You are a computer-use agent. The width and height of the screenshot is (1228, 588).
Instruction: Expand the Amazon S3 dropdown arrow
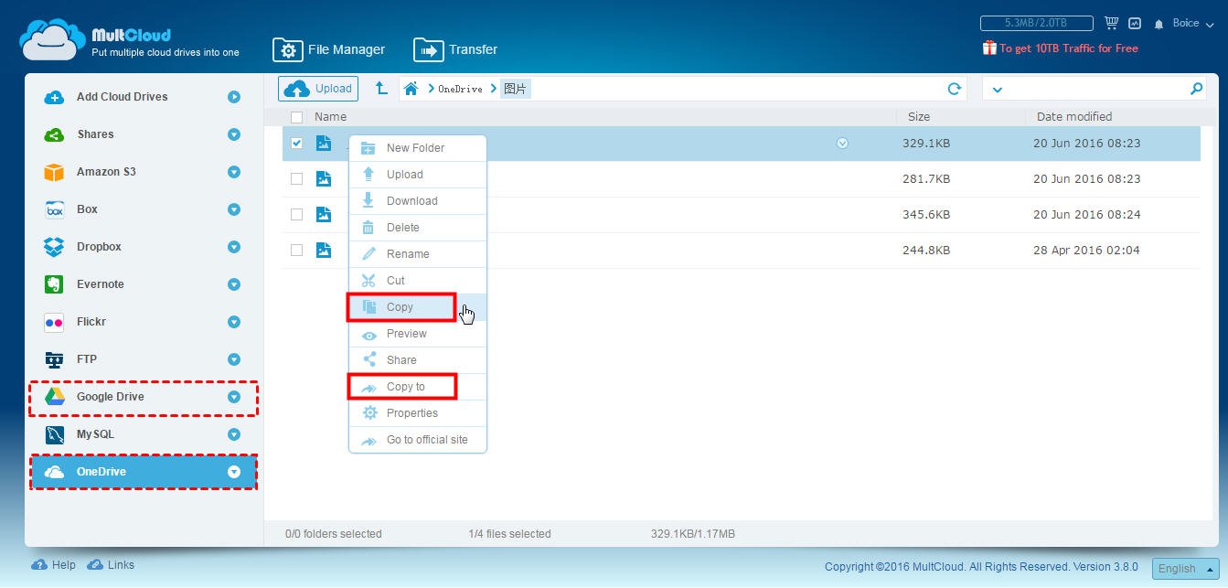[234, 172]
